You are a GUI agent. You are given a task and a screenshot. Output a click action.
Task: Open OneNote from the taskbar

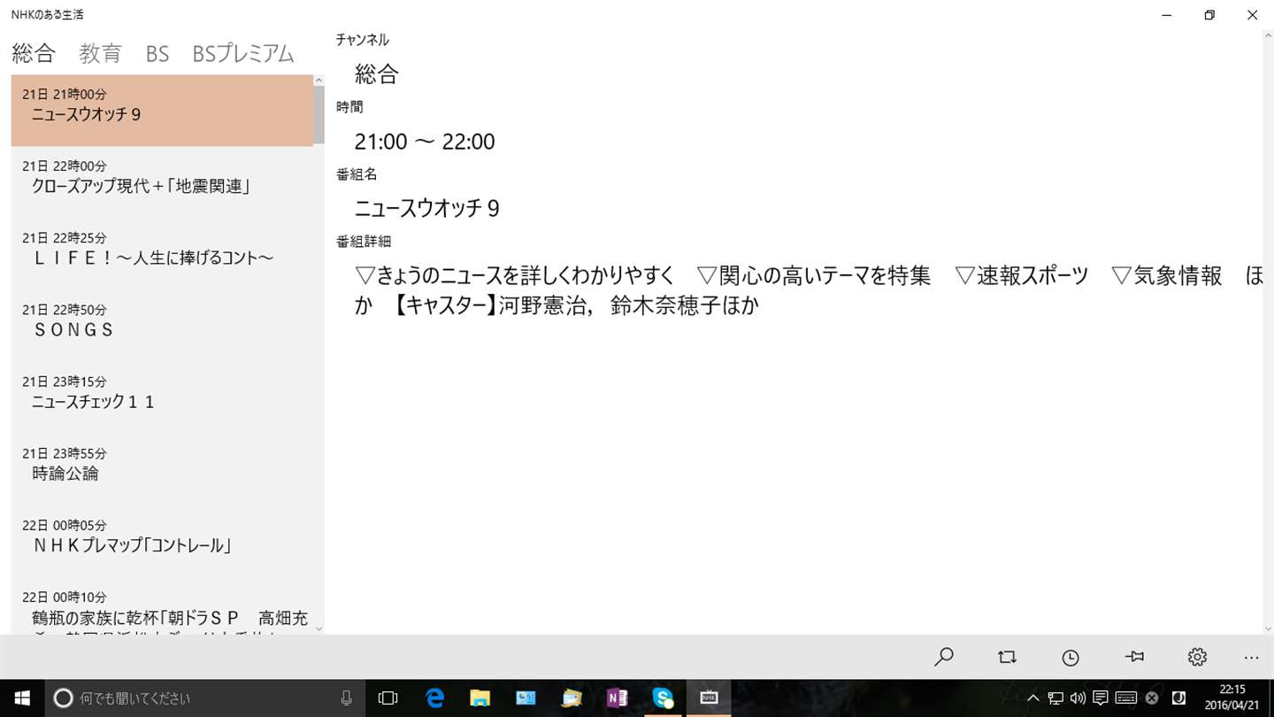click(x=618, y=698)
